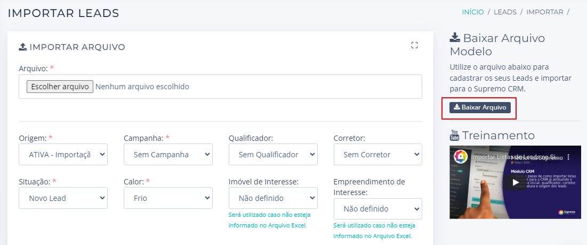Click the YouTube icon next to Treinamento

[x=455, y=135]
